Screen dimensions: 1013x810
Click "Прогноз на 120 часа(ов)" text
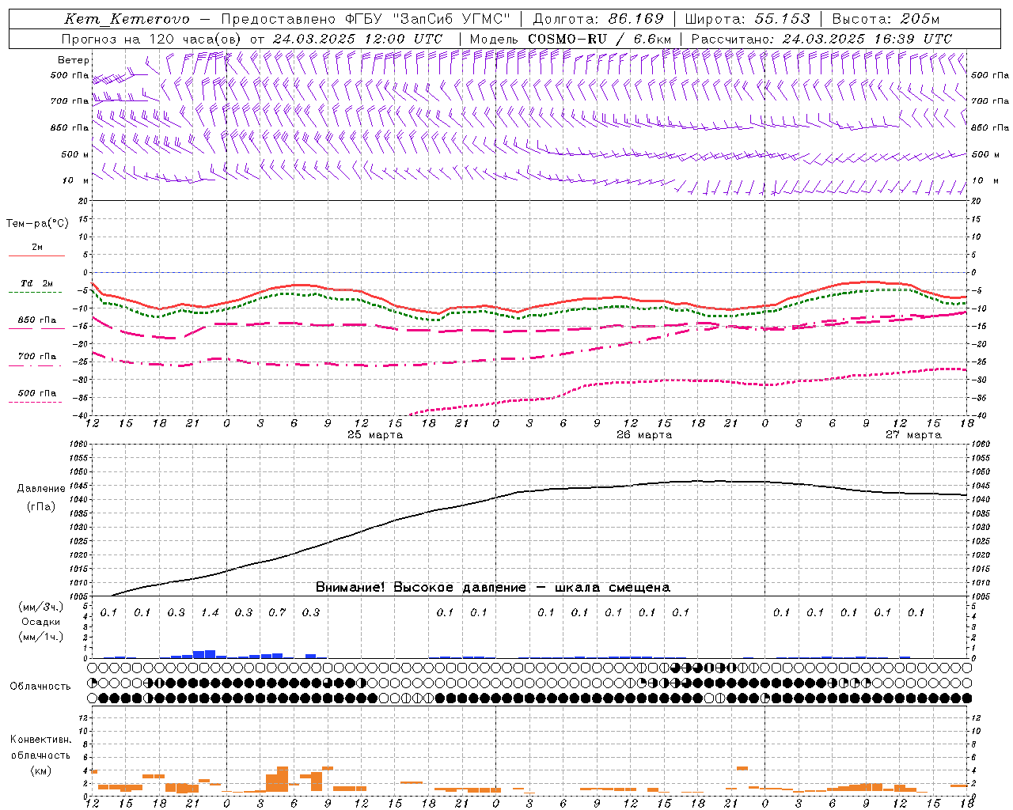(152, 39)
